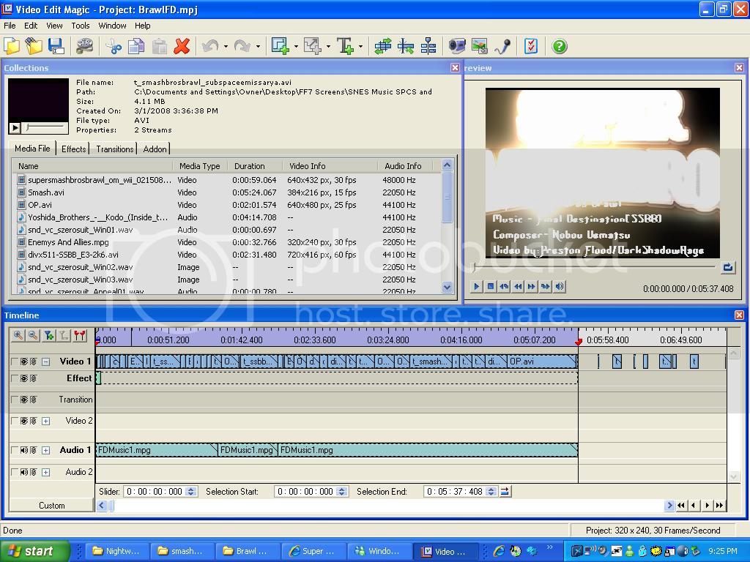Open the File menu

click(x=10, y=26)
